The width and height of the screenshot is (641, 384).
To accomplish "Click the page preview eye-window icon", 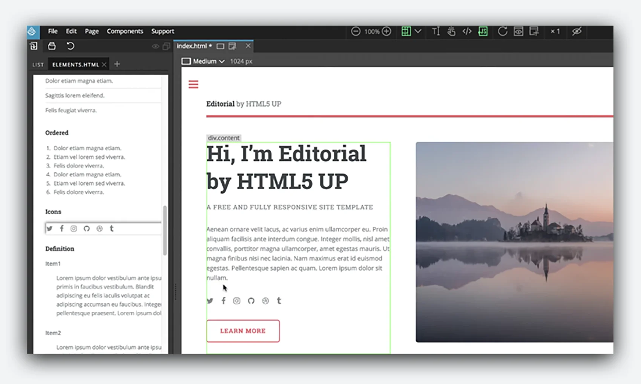I will pos(518,31).
